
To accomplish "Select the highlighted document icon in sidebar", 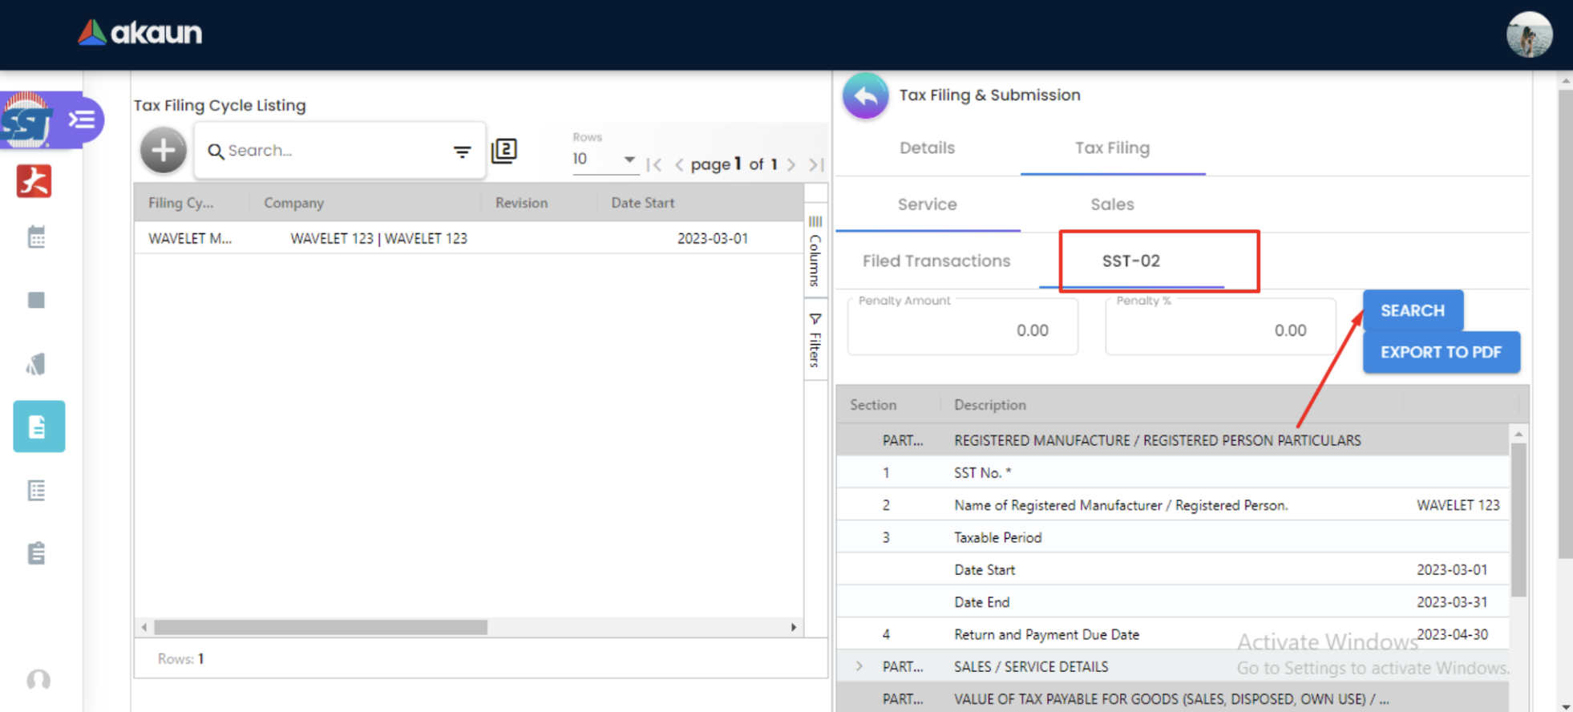I will coord(38,427).
